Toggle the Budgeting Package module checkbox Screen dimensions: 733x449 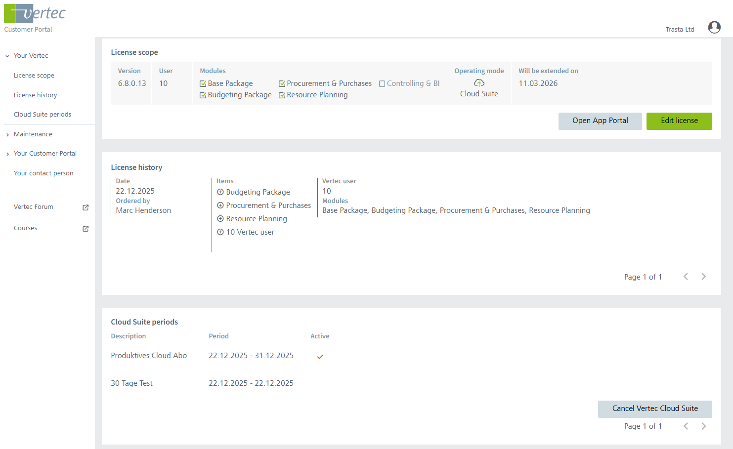pos(203,95)
